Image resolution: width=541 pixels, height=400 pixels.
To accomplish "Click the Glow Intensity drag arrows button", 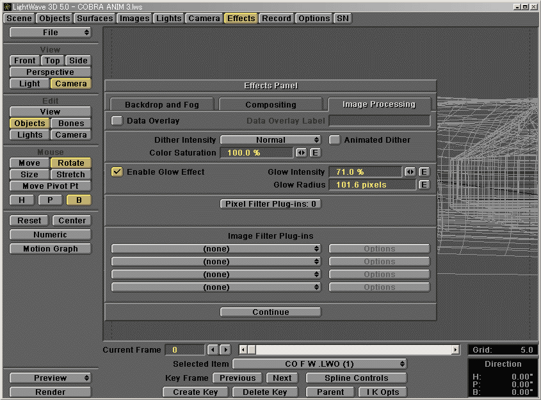I will click(x=410, y=172).
